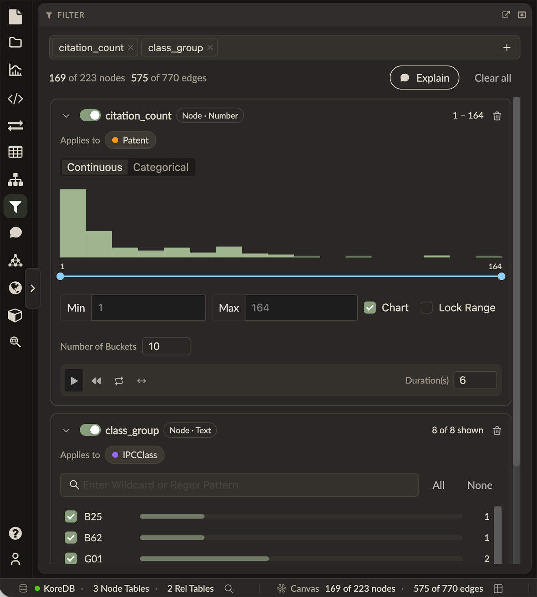Click KoreDB in the status bar
The image size is (537, 597).
pos(59,588)
